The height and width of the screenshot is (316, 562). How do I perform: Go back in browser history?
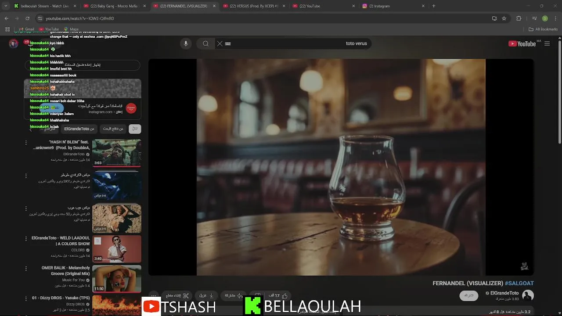7,18
